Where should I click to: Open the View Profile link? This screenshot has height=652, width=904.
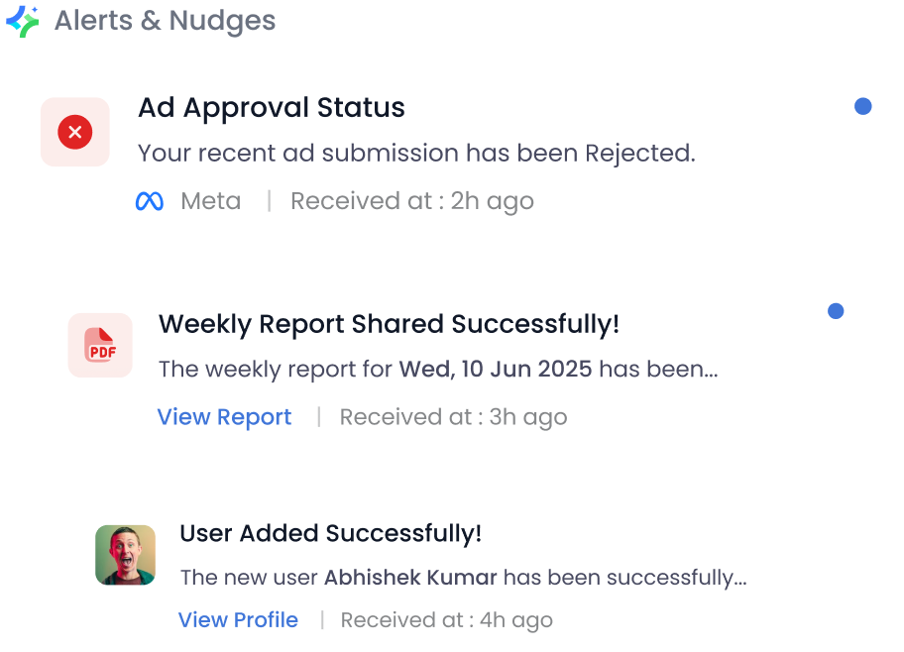point(238,620)
